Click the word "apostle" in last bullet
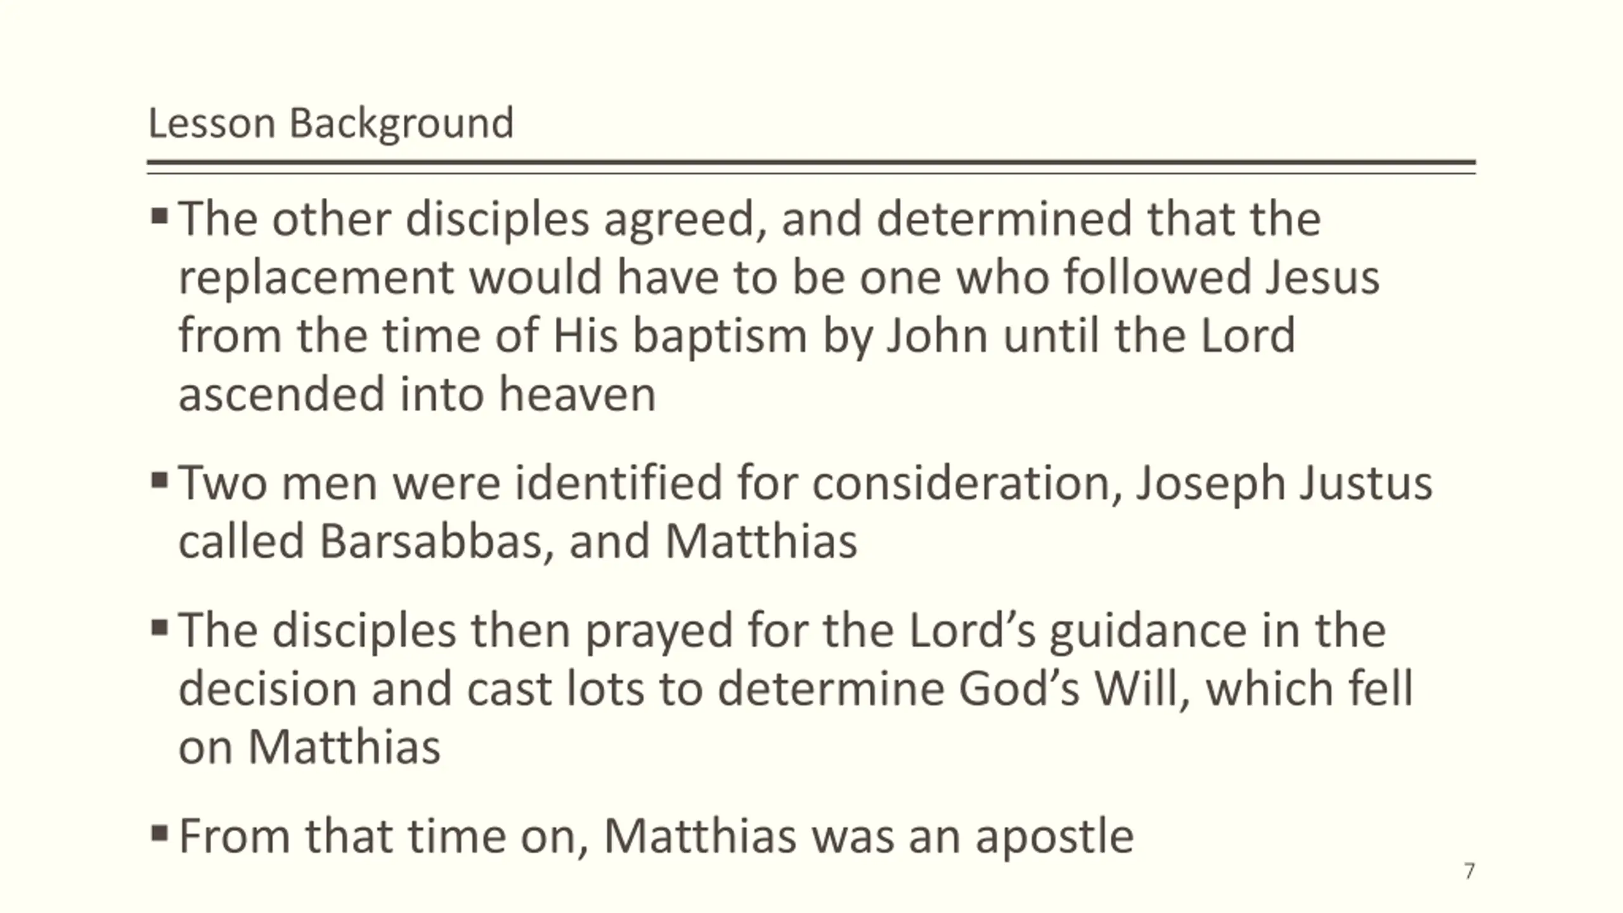 [x=1054, y=837]
